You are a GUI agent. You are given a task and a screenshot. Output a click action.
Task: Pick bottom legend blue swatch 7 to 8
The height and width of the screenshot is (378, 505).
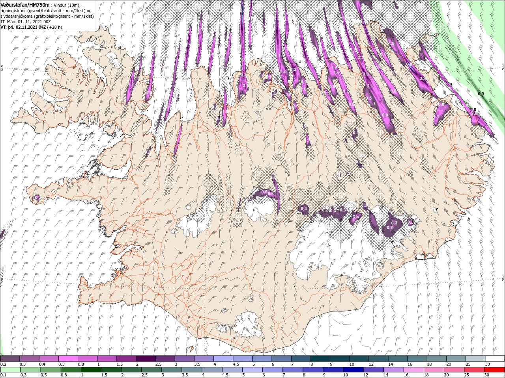click(293, 370)
